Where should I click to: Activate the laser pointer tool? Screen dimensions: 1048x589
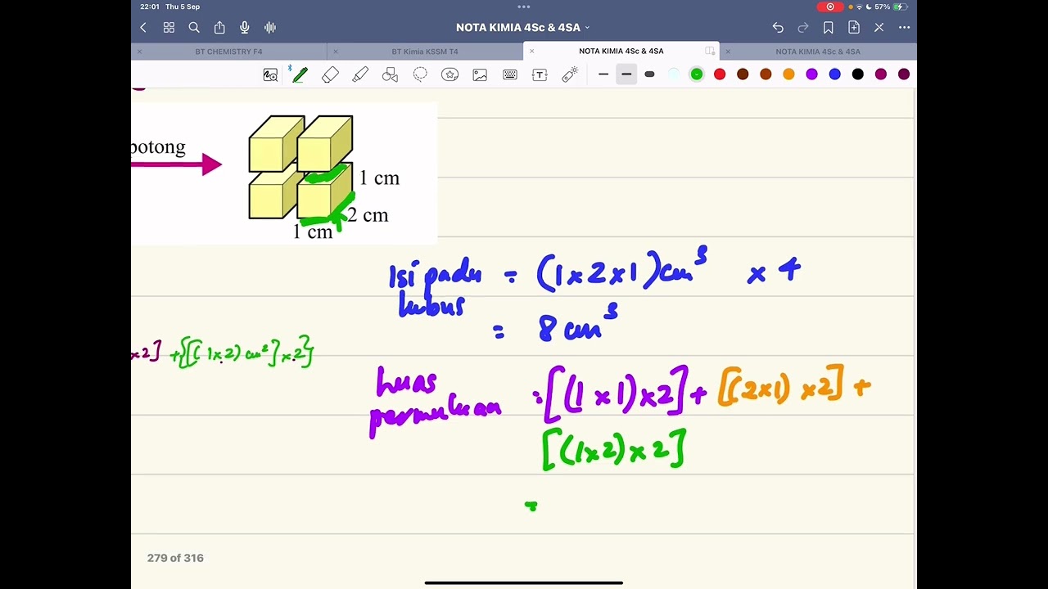click(x=570, y=74)
